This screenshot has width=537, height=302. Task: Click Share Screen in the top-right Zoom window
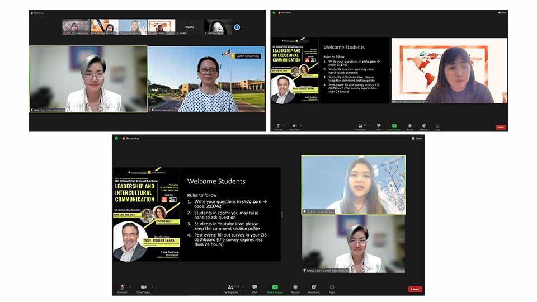coord(394,128)
